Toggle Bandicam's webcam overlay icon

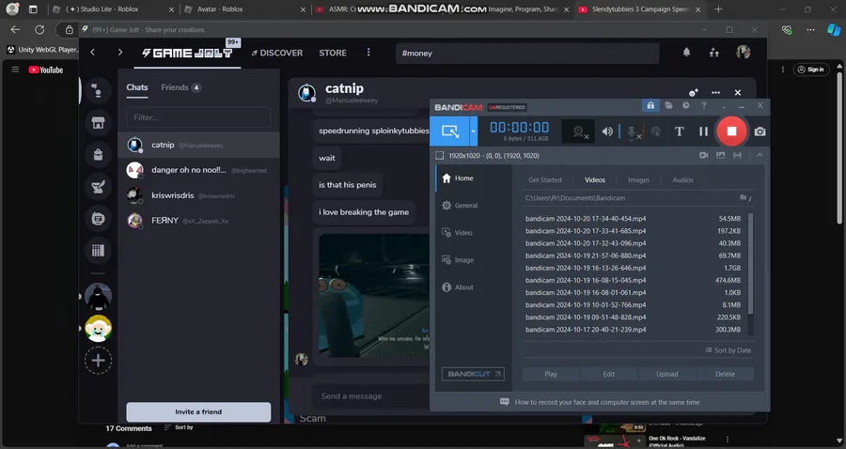click(578, 132)
